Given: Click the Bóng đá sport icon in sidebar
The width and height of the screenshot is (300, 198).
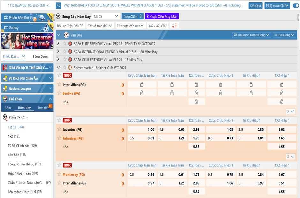Looking at the screenshot, I should [5, 117].
